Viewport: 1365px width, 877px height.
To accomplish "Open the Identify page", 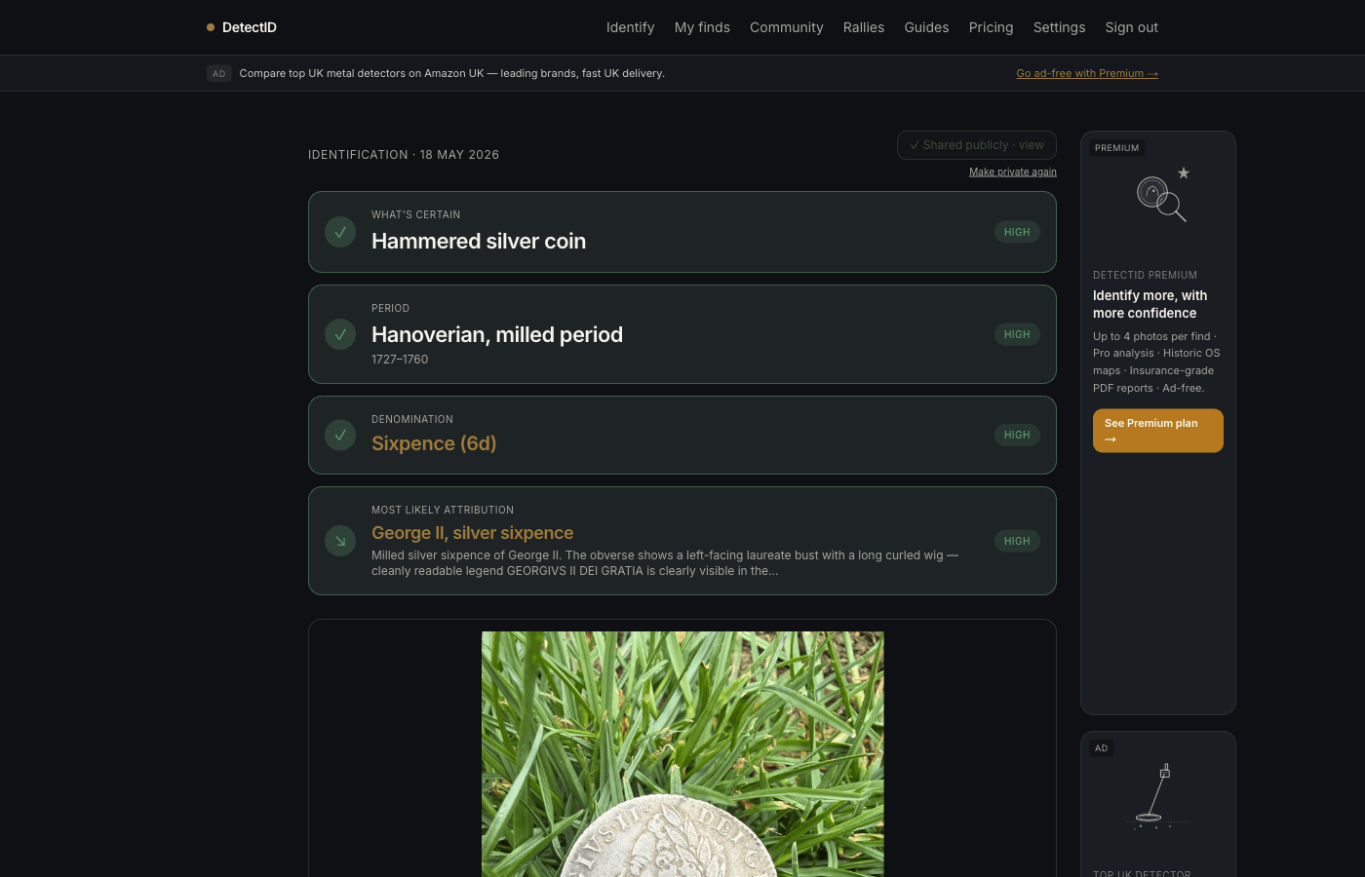I will (x=630, y=27).
